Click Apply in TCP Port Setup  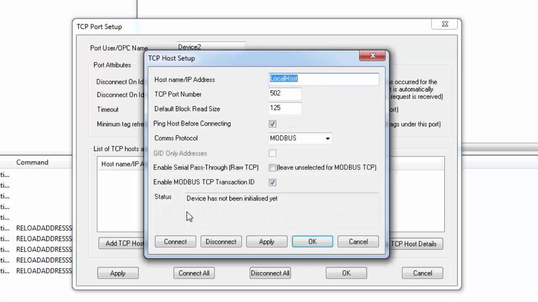point(118,273)
